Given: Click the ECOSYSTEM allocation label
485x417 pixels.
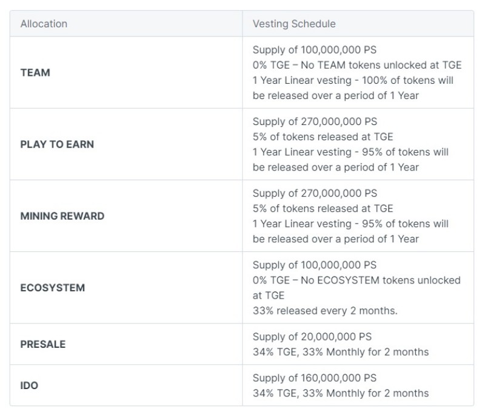Looking at the screenshot, I should pyautogui.click(x=52, y=288).
